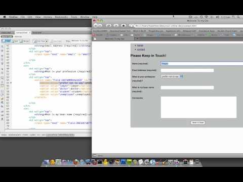Focus the Email address text field

(x=187, y=70)
